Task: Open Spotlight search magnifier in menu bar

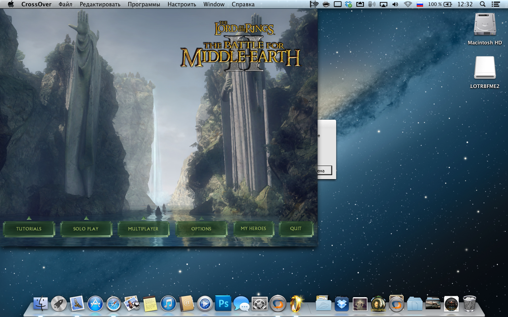Action: coord(483,4)
